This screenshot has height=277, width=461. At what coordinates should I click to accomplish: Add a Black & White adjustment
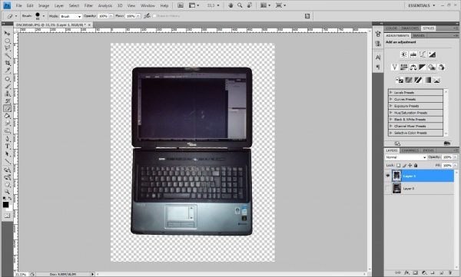[423, 68]
